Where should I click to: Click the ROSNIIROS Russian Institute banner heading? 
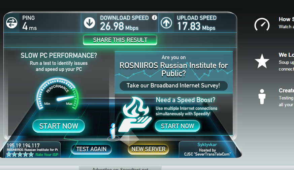tap(174, 70)
